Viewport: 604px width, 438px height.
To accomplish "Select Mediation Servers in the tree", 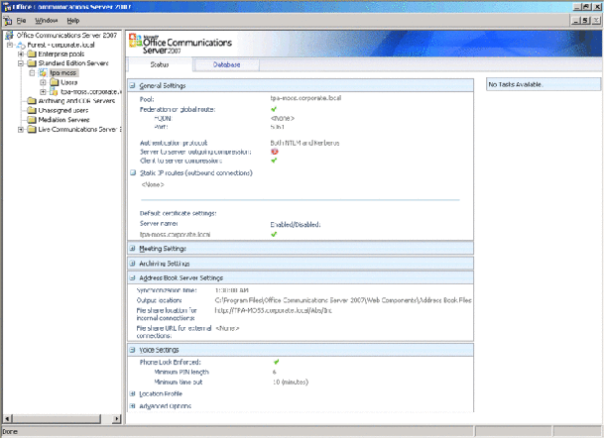I will (x=63, y=120).
